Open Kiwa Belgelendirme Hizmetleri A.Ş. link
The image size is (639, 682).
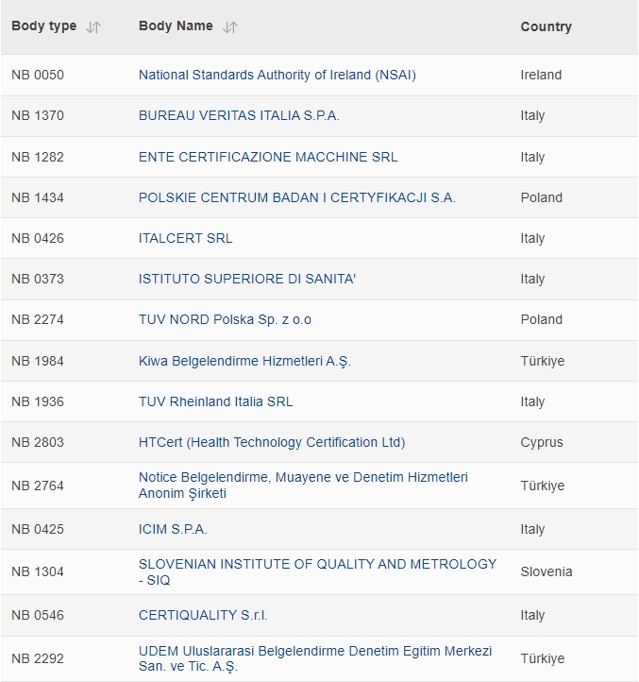[x=244, y=361]
